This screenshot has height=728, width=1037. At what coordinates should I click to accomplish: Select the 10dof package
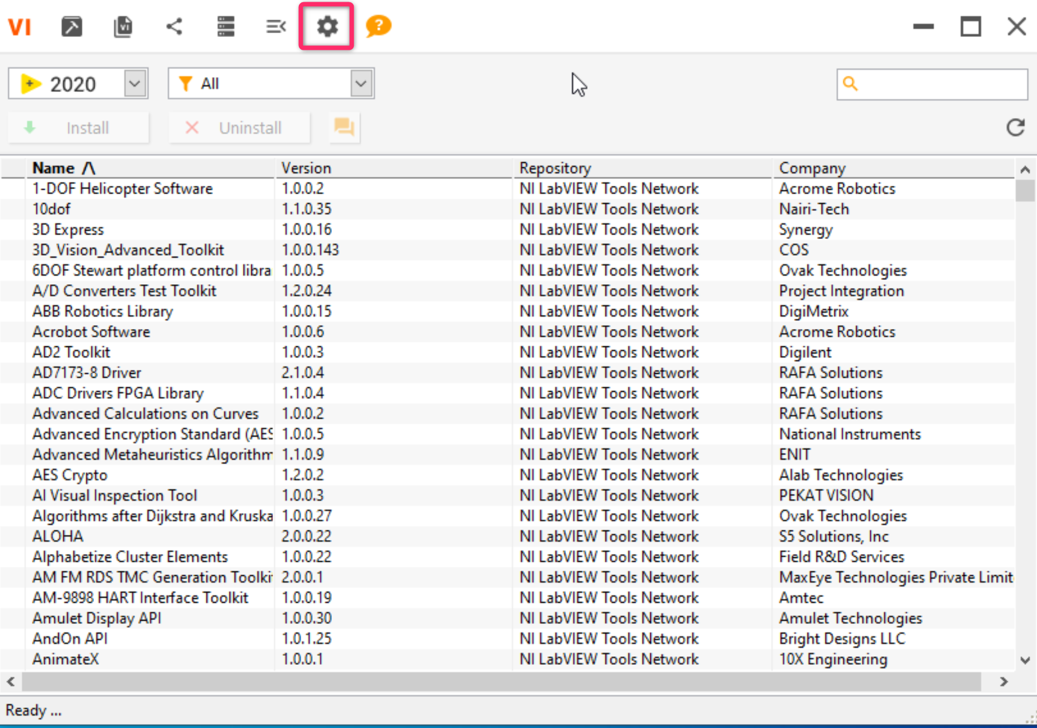coord(508,209)
